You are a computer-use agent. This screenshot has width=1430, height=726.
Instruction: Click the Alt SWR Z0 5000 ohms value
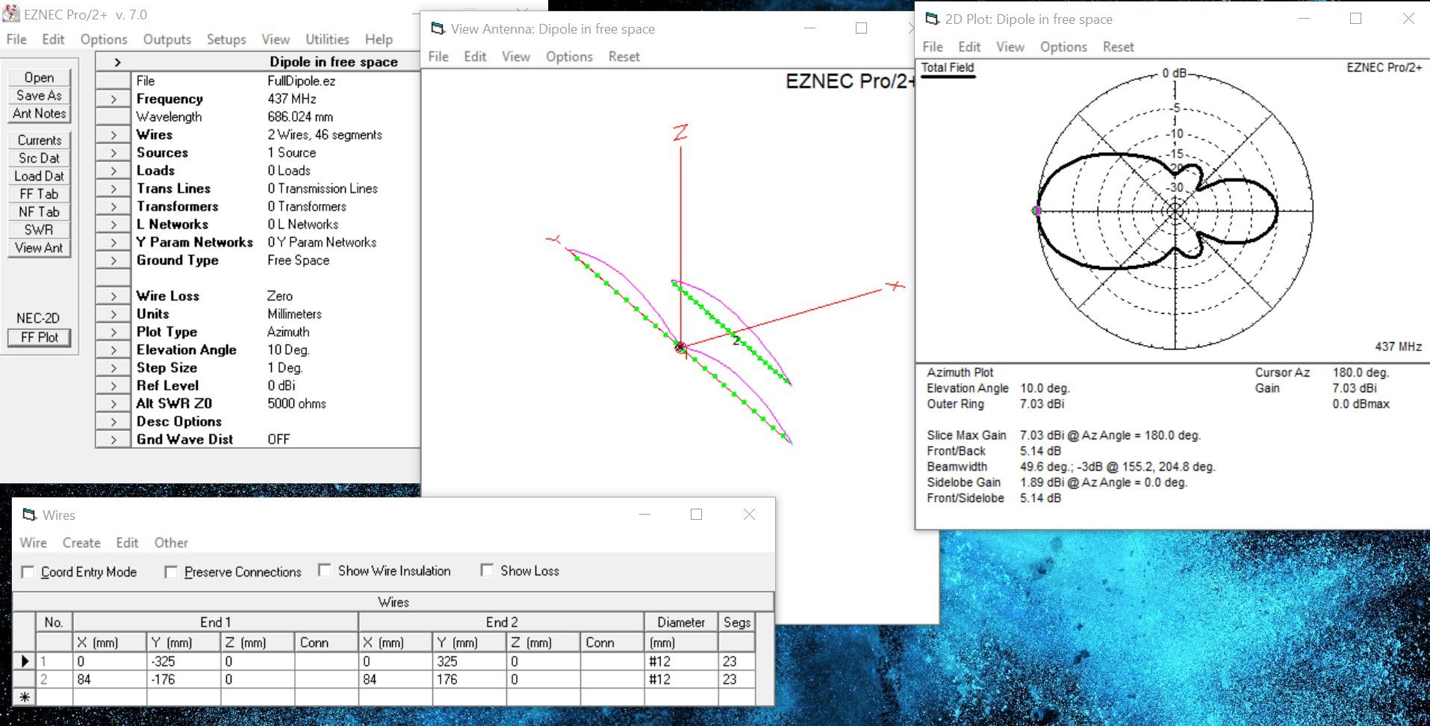[297, 403]
